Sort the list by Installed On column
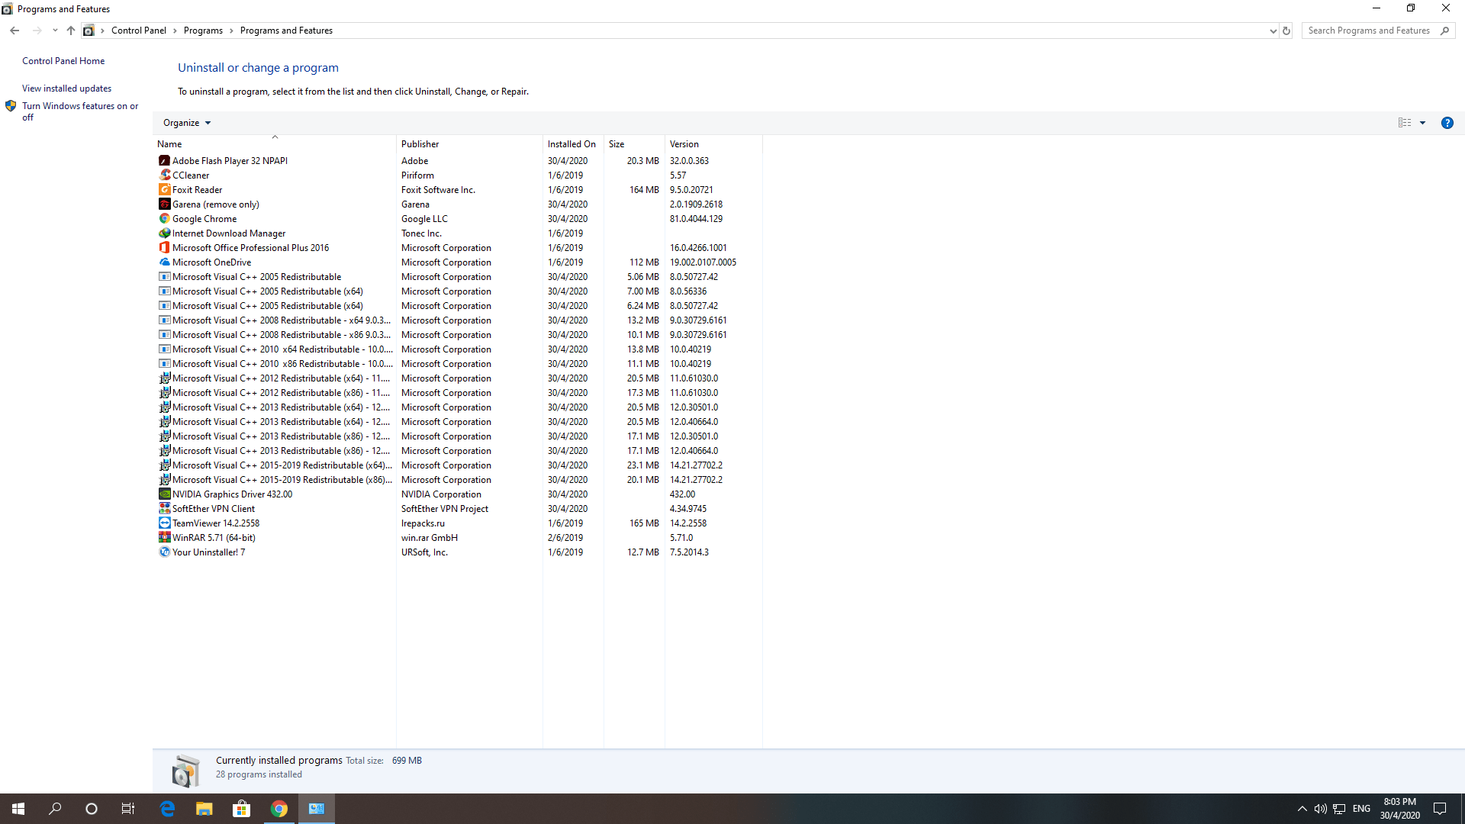This screenshot has height=824, width=1465. click(573, 144)
